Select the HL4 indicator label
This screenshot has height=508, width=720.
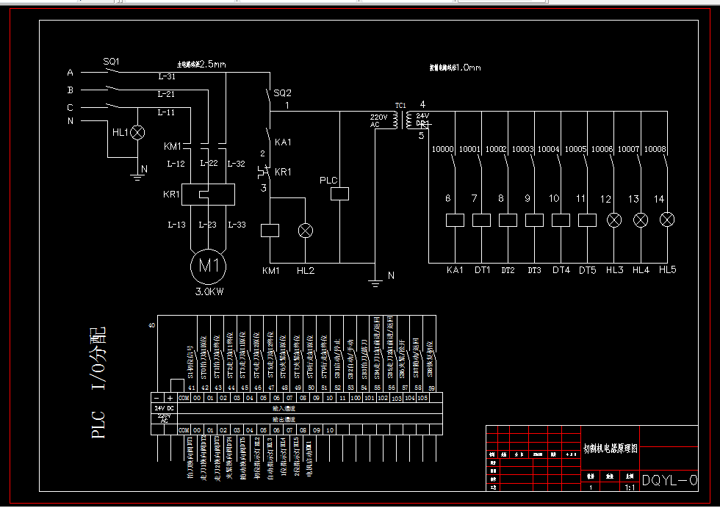tap(641, 270)
